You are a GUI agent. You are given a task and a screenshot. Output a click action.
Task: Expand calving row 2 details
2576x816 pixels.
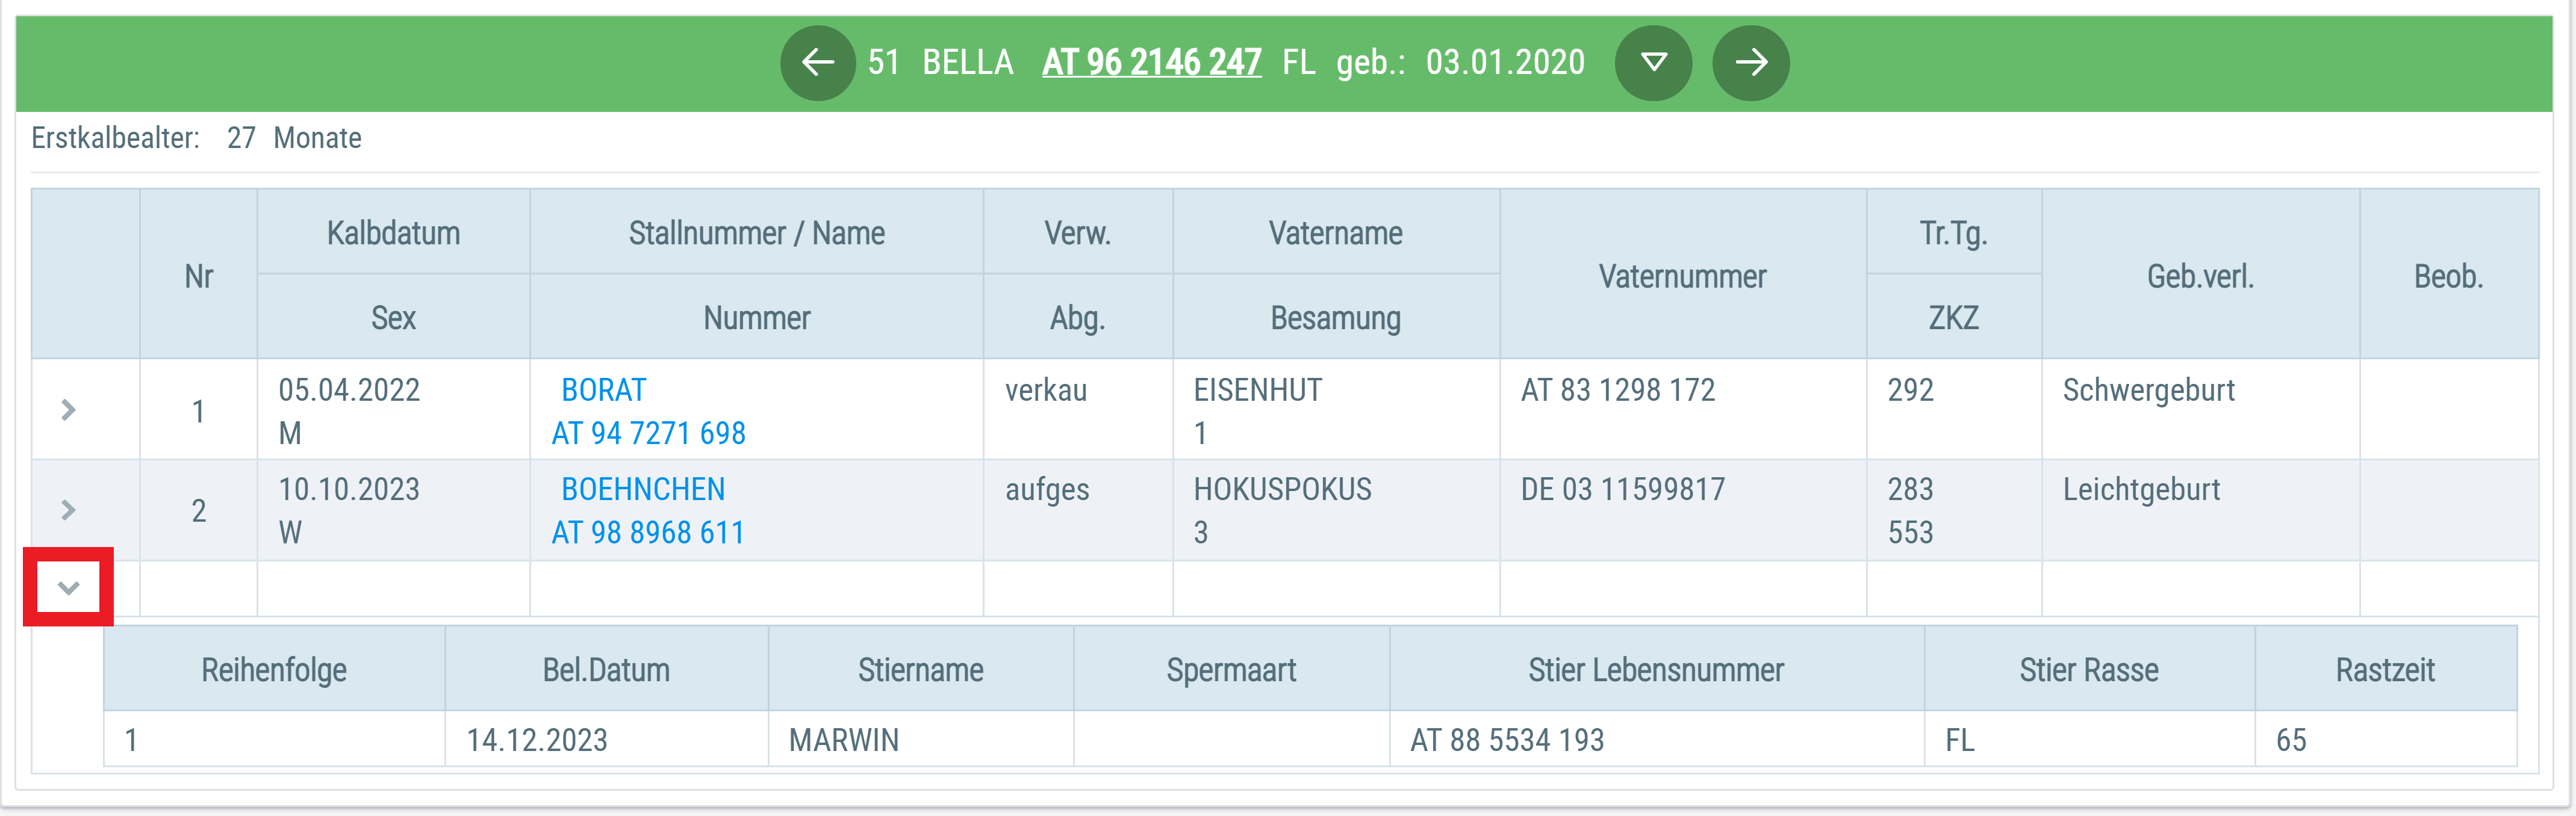coord(68,510)
